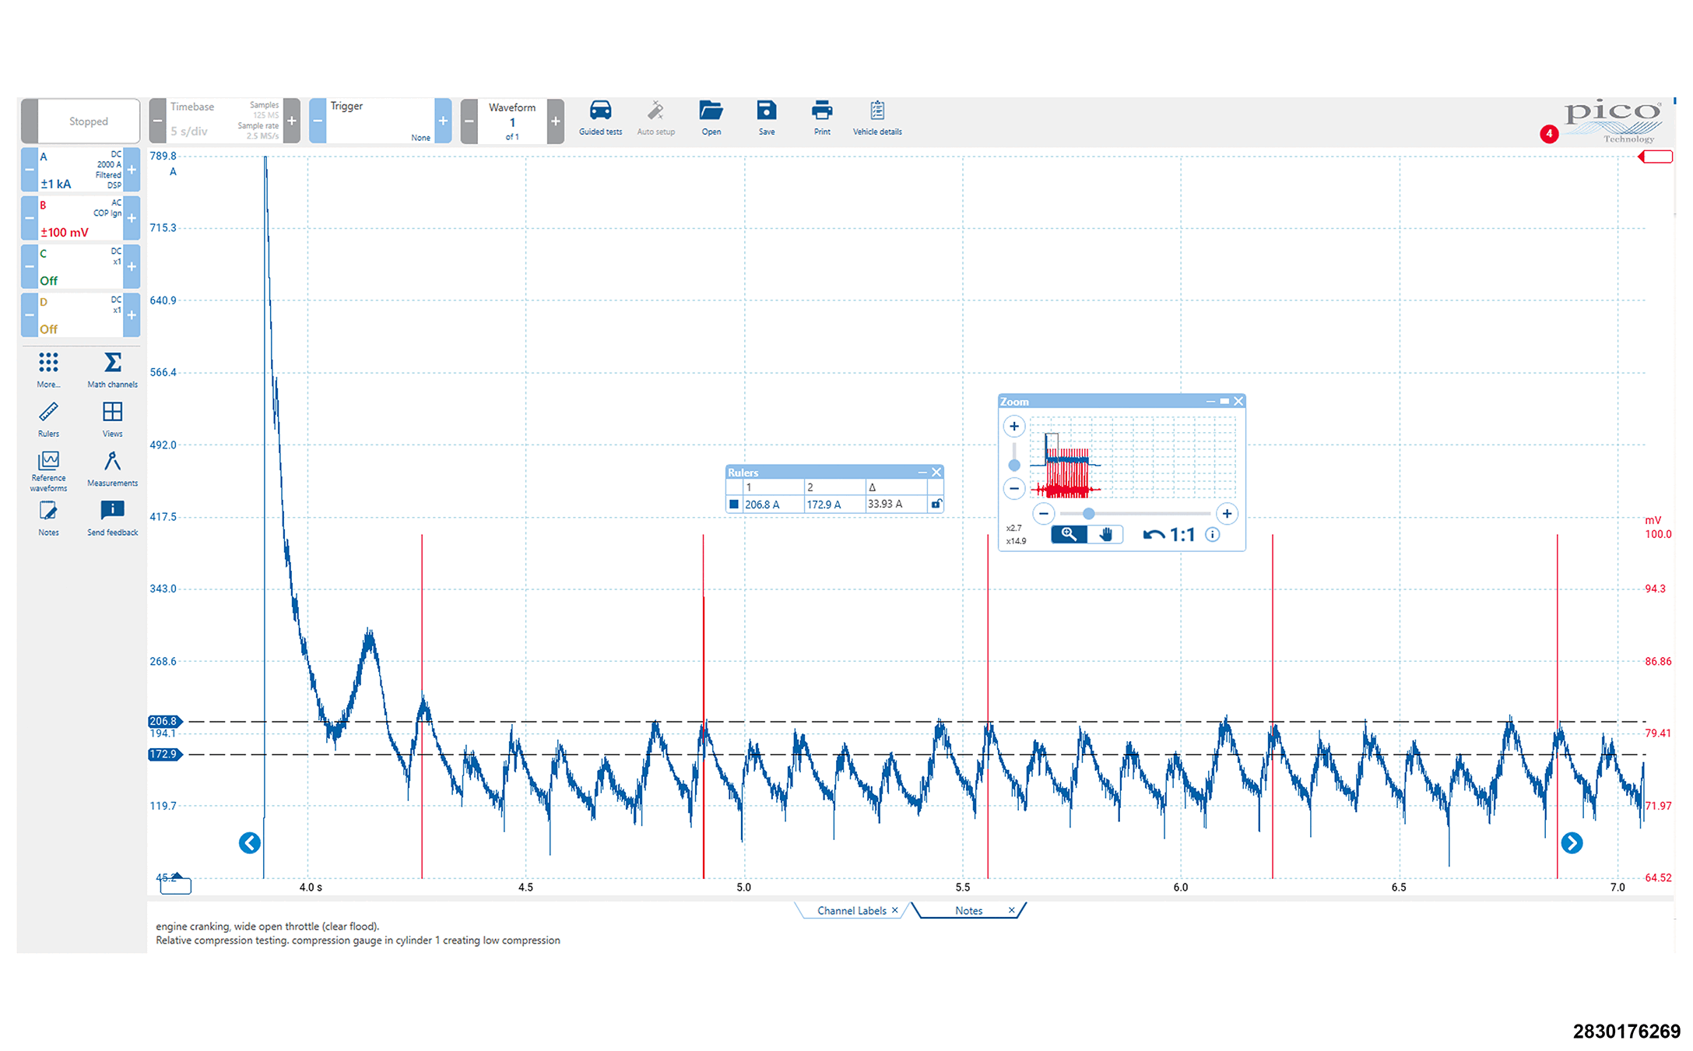Toggle the rulers lock icon
This screenshot has width=1693, height=1051.
click(x=936, y=504)
